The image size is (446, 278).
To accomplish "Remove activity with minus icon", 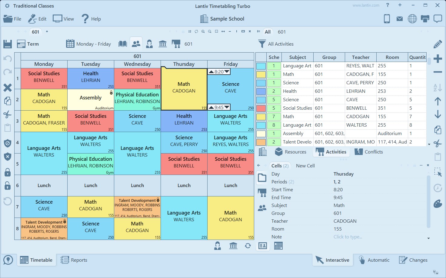I will [438, 72].
